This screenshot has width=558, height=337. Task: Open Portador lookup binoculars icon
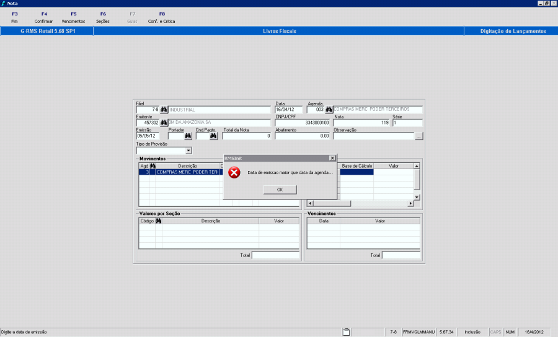(x=188, y=136)
